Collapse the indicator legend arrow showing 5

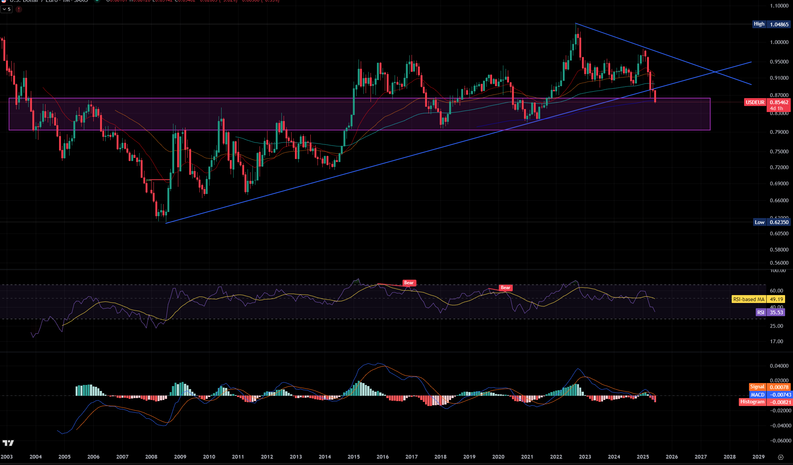point(6,9)
